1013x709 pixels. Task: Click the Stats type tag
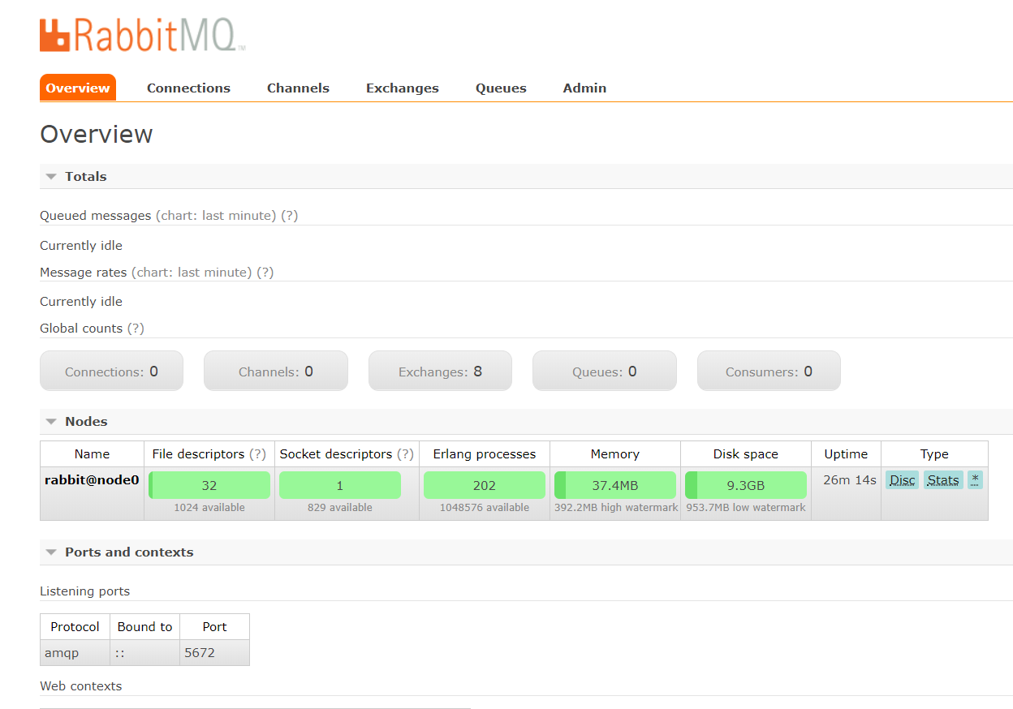pyautogui.click(x=943, y=479)
